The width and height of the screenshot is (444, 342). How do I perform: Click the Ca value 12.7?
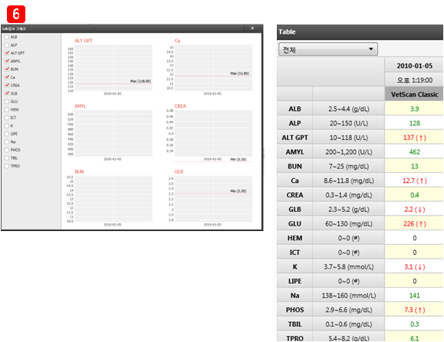click(x=414, y=181)
